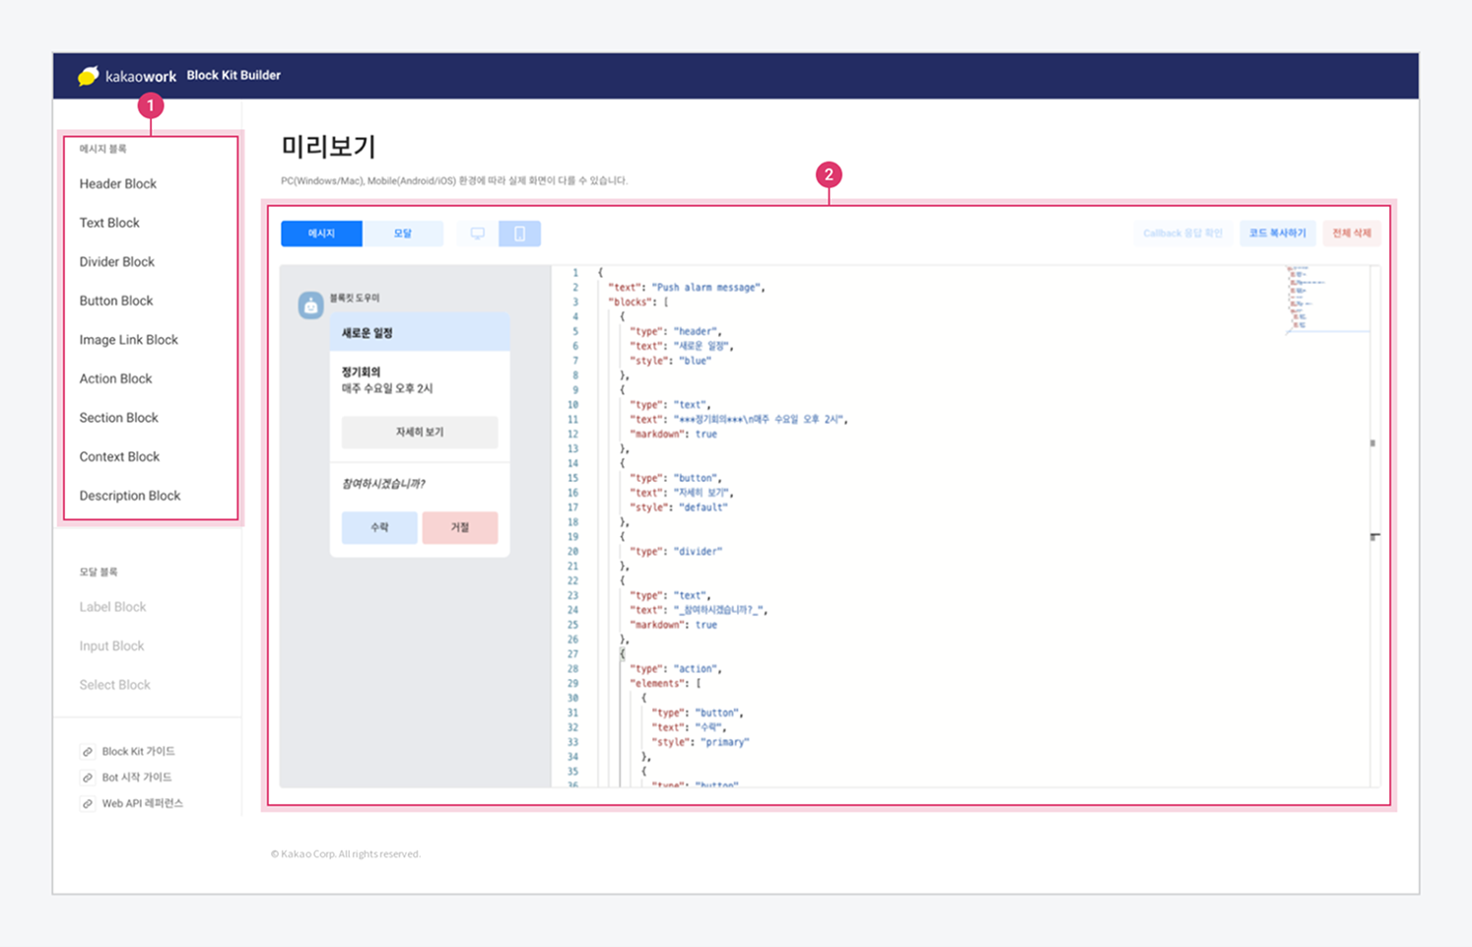1472x947 pixels.
Task: Open the Web API 레퍼런스 link
Action: pos(143,804)
